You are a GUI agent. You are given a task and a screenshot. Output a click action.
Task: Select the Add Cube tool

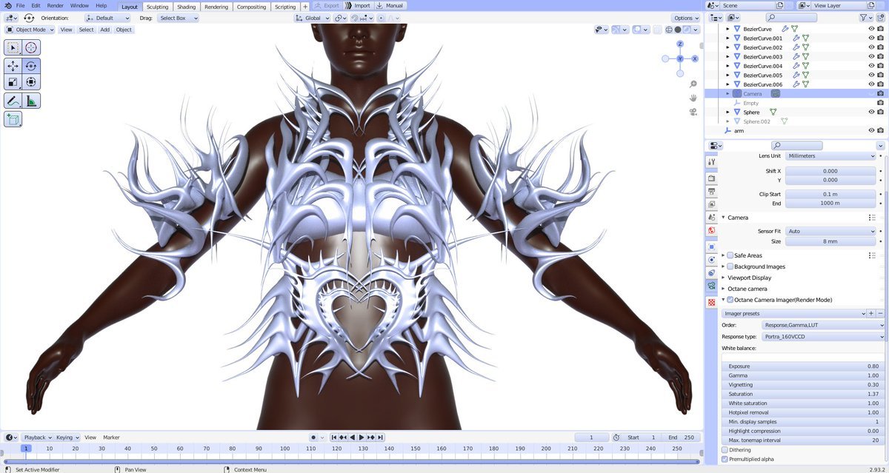[x=13, y=119]
